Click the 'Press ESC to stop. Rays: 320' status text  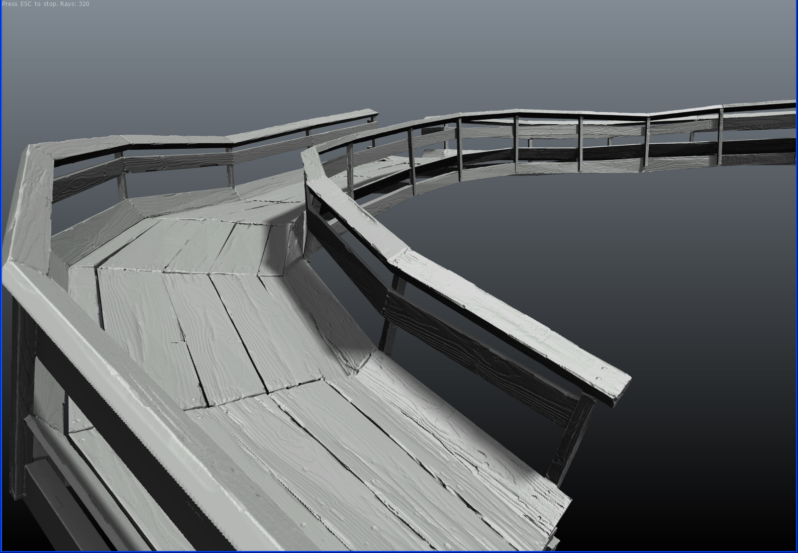[46, 4]
